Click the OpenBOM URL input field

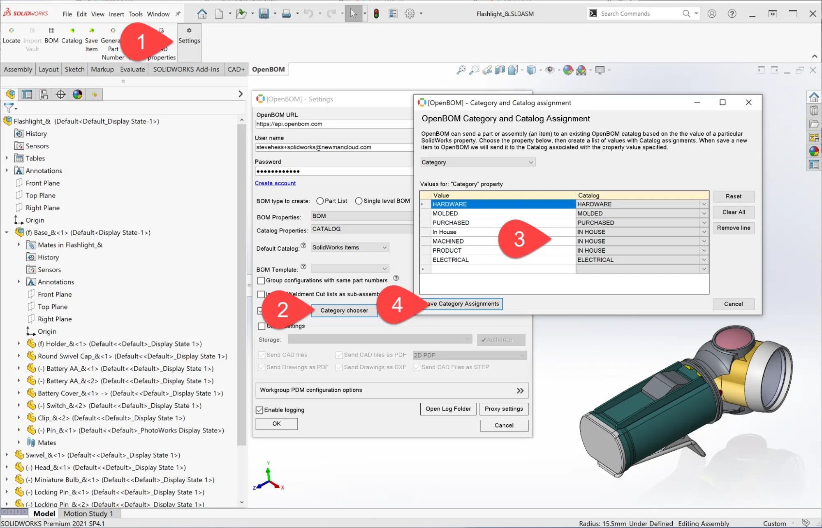tap(334, 124)
